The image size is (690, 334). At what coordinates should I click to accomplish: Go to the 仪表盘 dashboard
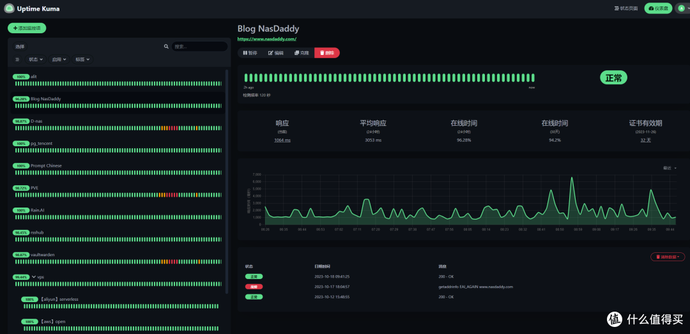coord(658,8)
